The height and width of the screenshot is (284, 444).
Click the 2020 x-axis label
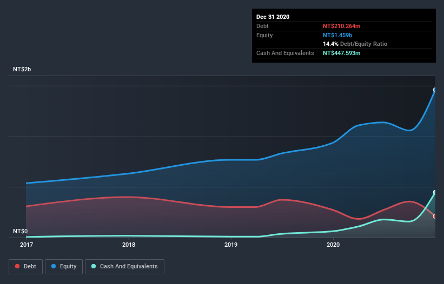click(x=333, y=245)
